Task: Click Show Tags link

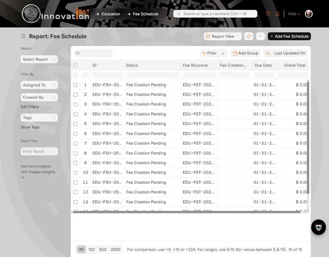Action: coord(30,127)
